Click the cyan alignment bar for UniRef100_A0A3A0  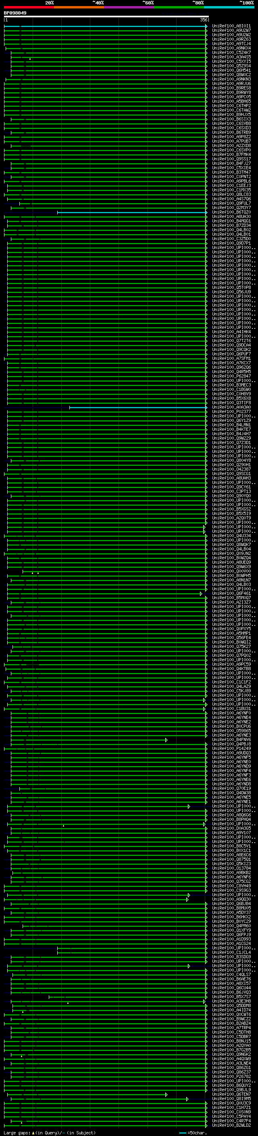tap(138, 407)
